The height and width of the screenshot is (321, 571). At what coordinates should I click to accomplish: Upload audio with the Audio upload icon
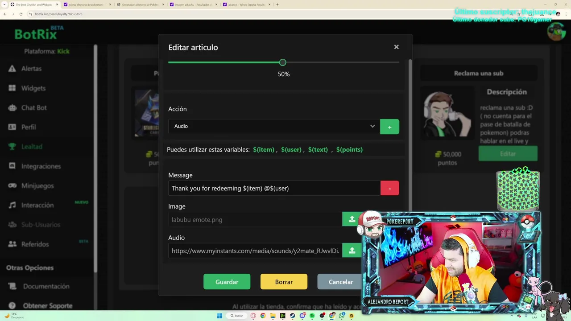(352, 251)
